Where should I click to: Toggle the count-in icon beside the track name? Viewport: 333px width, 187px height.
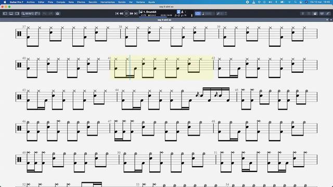coord(178,12)
